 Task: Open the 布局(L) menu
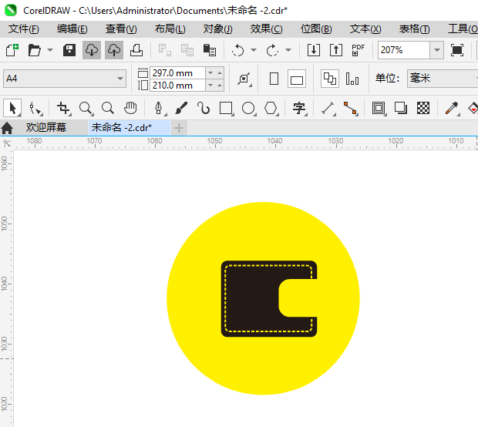(x=170, y=29)
